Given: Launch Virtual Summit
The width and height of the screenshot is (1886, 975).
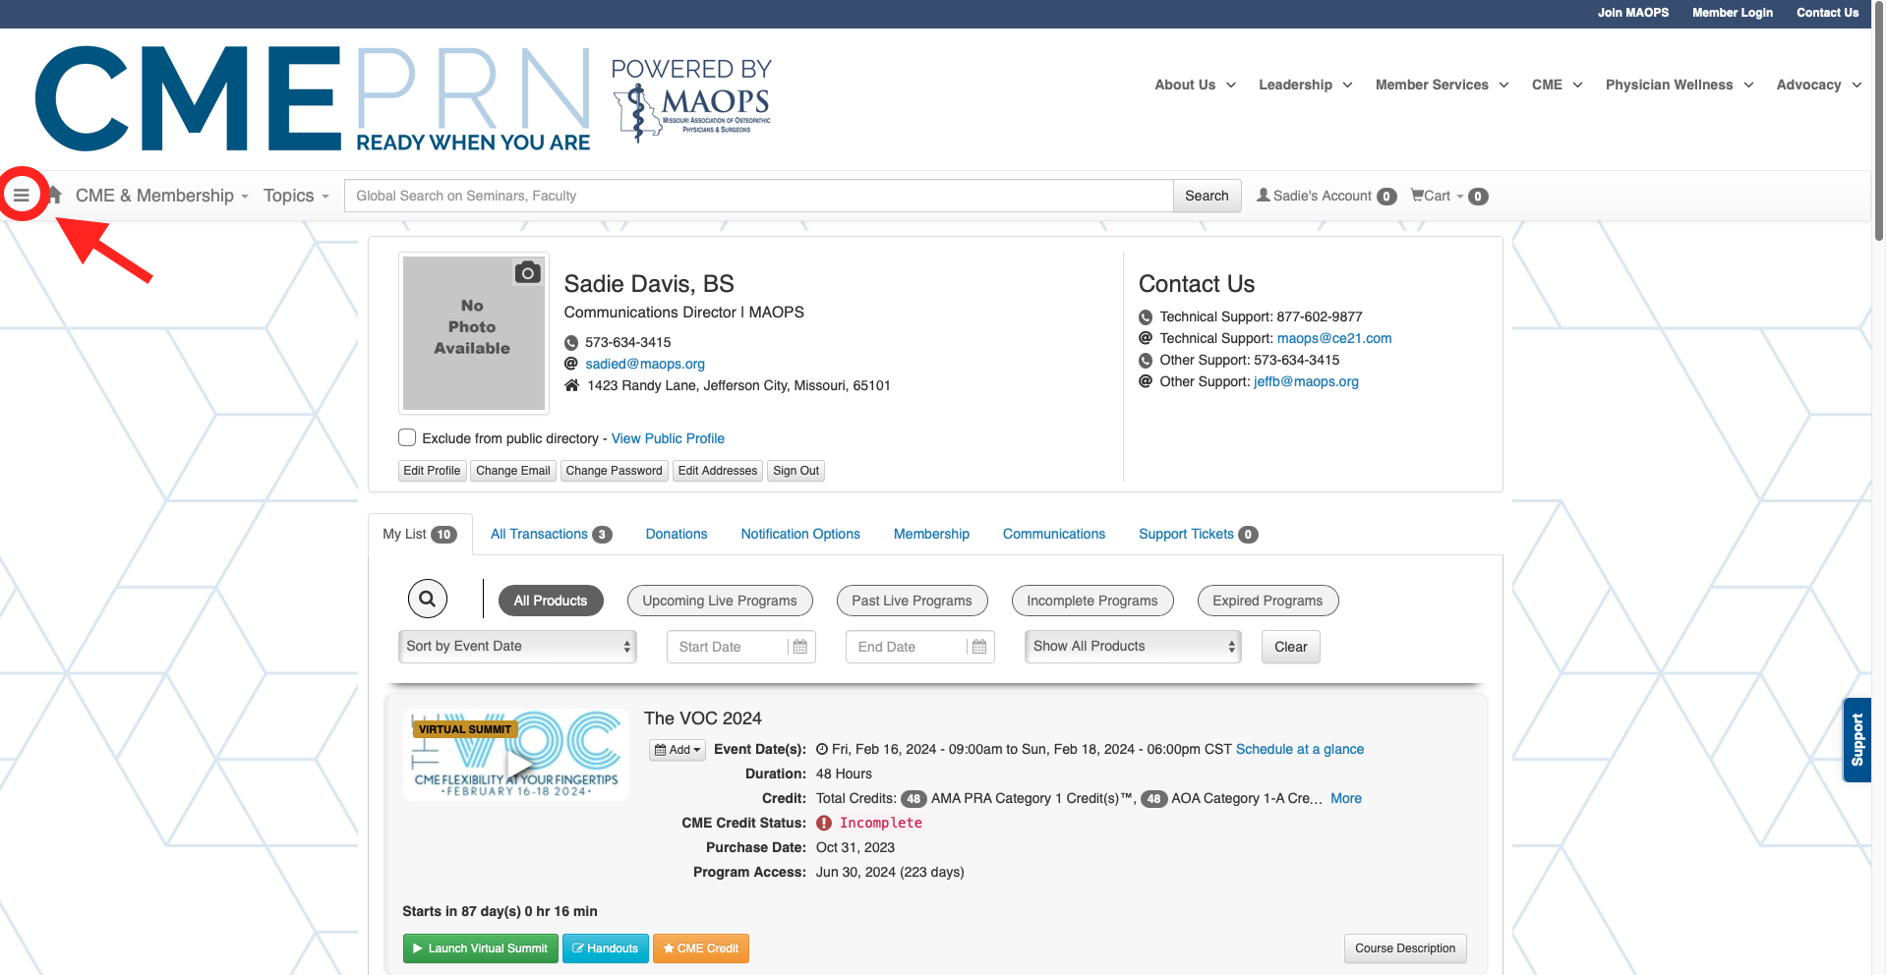Looking at the screenshot, I should coord(481,948).
